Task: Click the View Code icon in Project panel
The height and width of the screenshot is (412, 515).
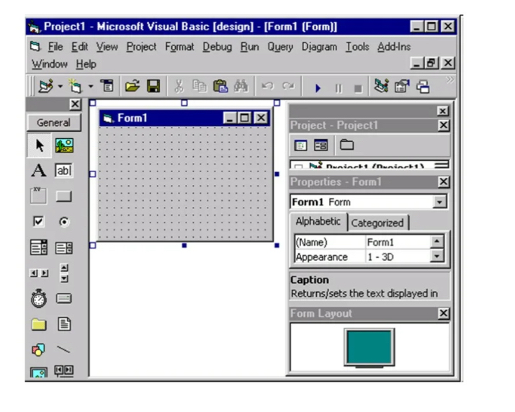Action: click(x=300, y=145)
